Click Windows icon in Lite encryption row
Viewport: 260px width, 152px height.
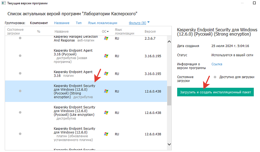coord(106,113)
